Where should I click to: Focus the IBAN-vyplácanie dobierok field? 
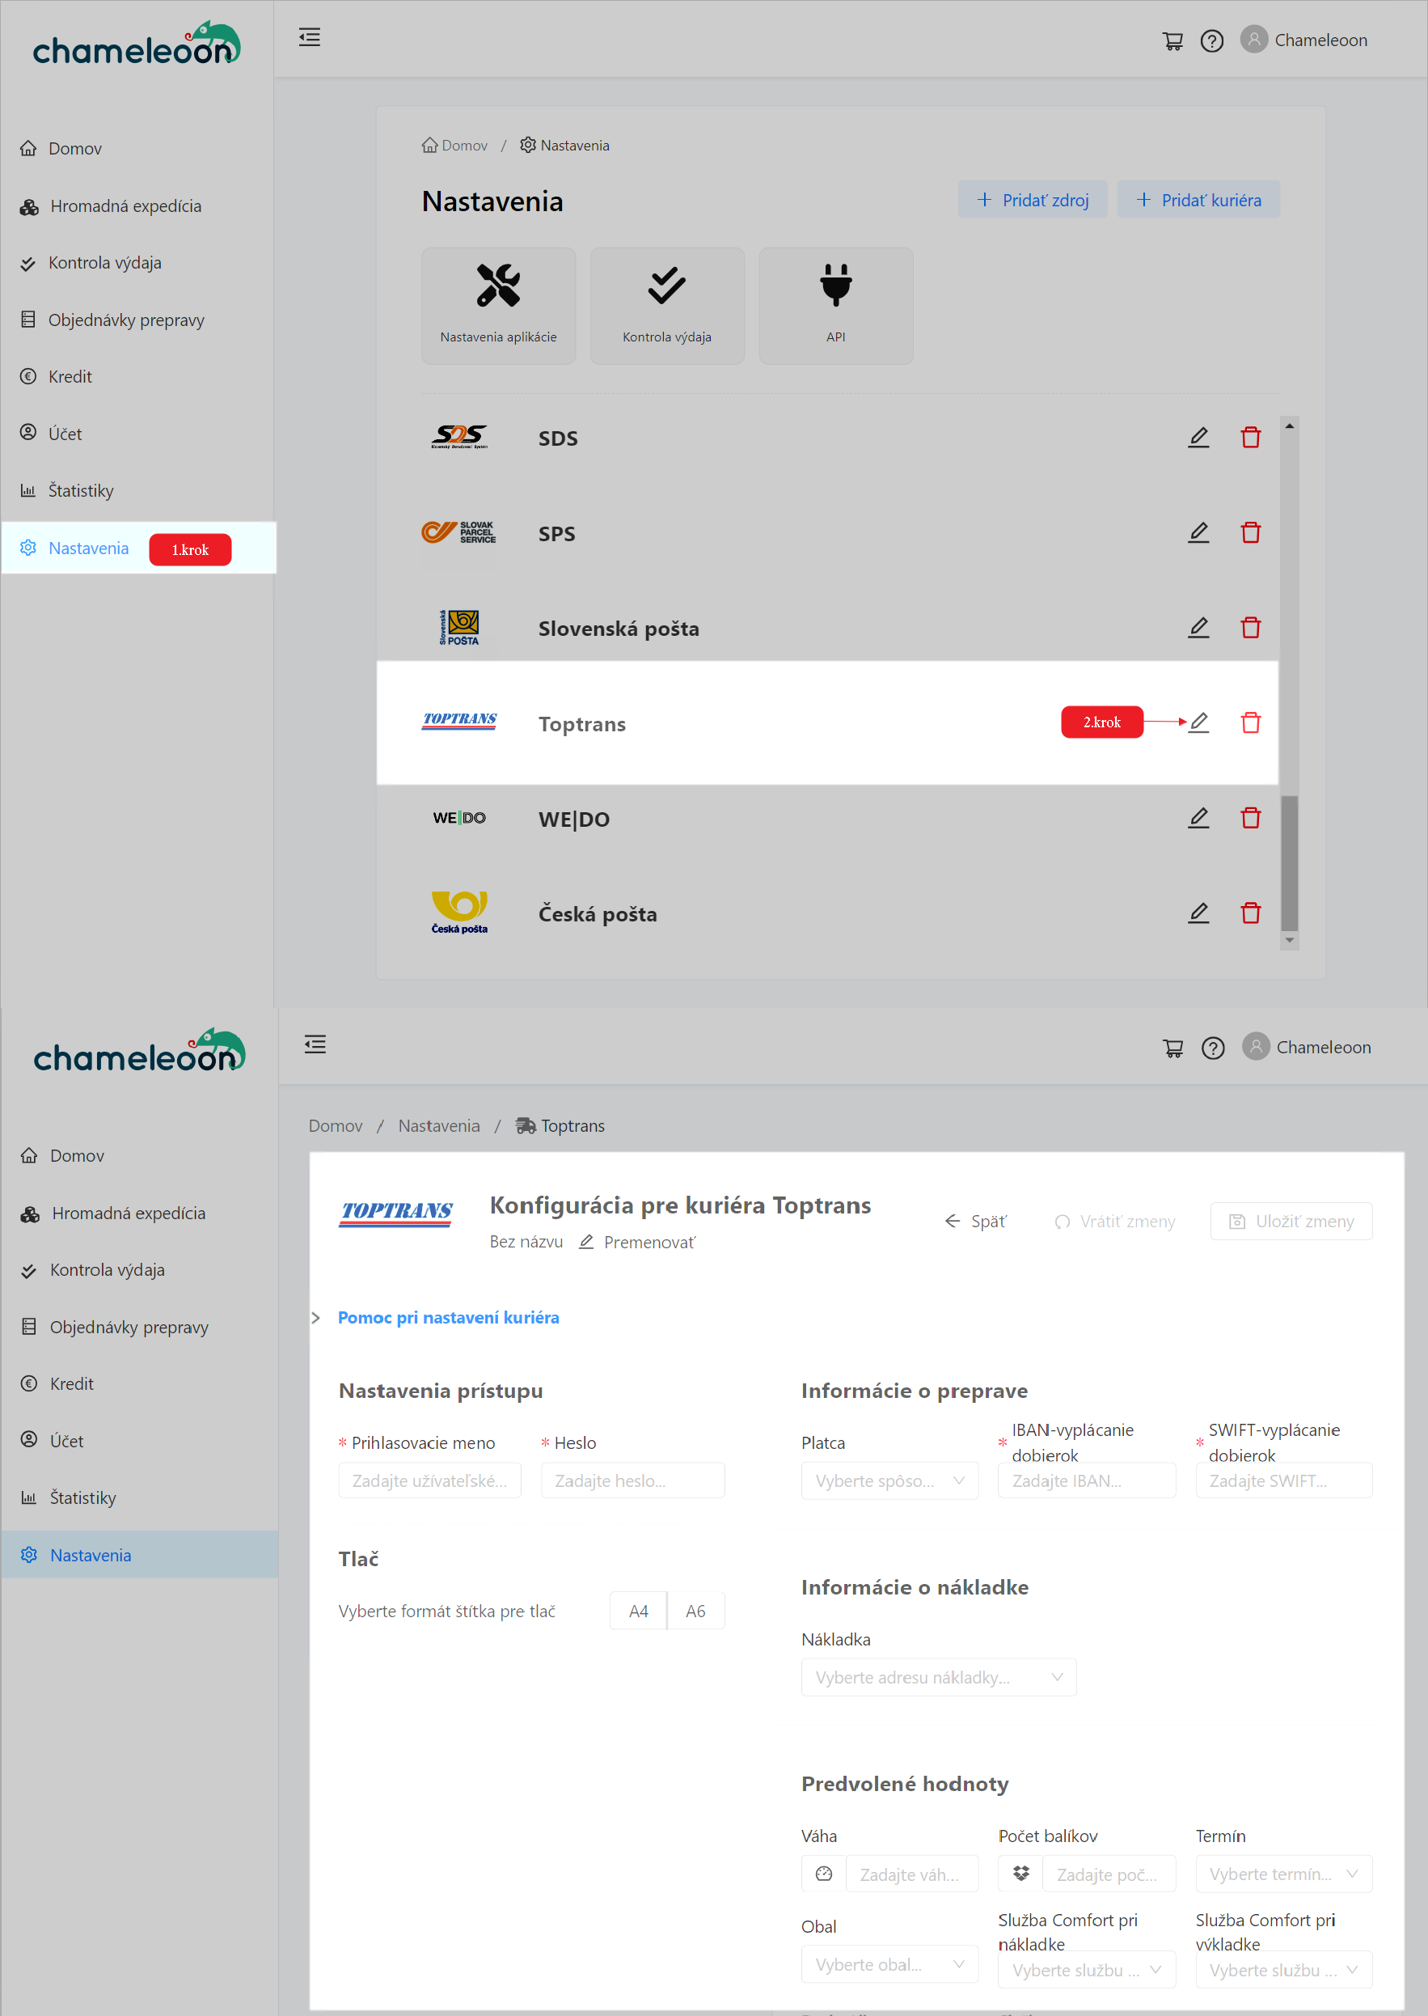(1087, 1481)
